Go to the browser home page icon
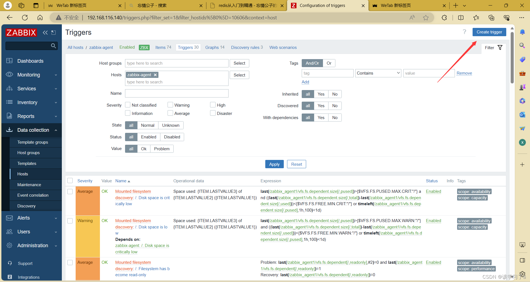530x282 pixels. coord(40,18)
